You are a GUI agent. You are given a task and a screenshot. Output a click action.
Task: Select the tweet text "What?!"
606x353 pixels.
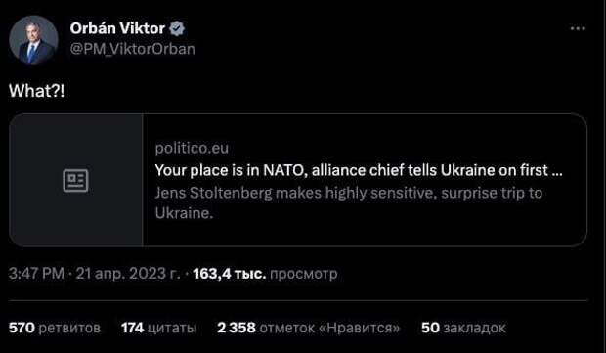pos(37,91)
